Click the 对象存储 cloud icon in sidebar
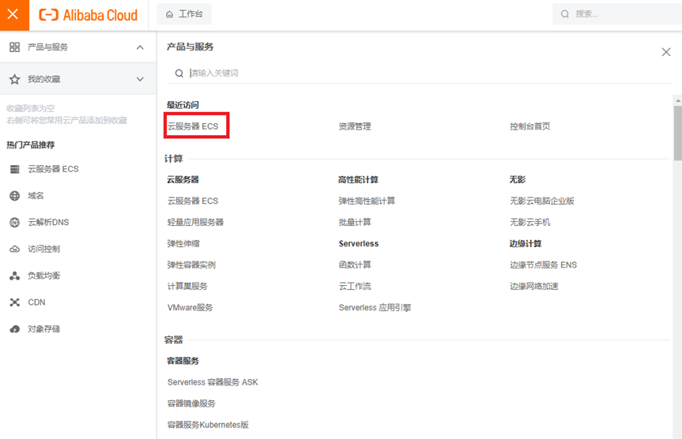Screen dimensions: 682x439 [15, 329]
